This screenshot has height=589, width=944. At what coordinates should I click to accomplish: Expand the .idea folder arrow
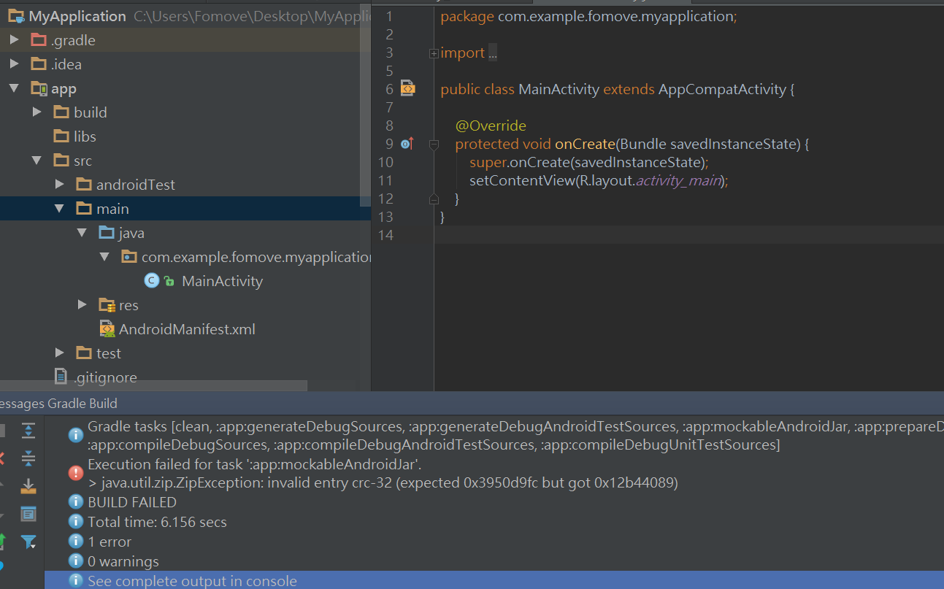14,64
